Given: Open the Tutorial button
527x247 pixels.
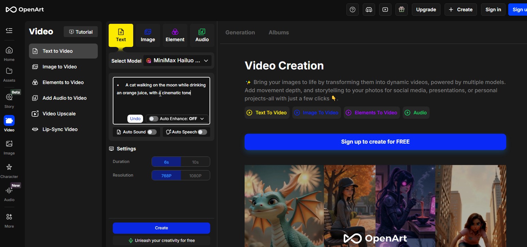Looking at the screenshot, I should click(x=81, y=32).
